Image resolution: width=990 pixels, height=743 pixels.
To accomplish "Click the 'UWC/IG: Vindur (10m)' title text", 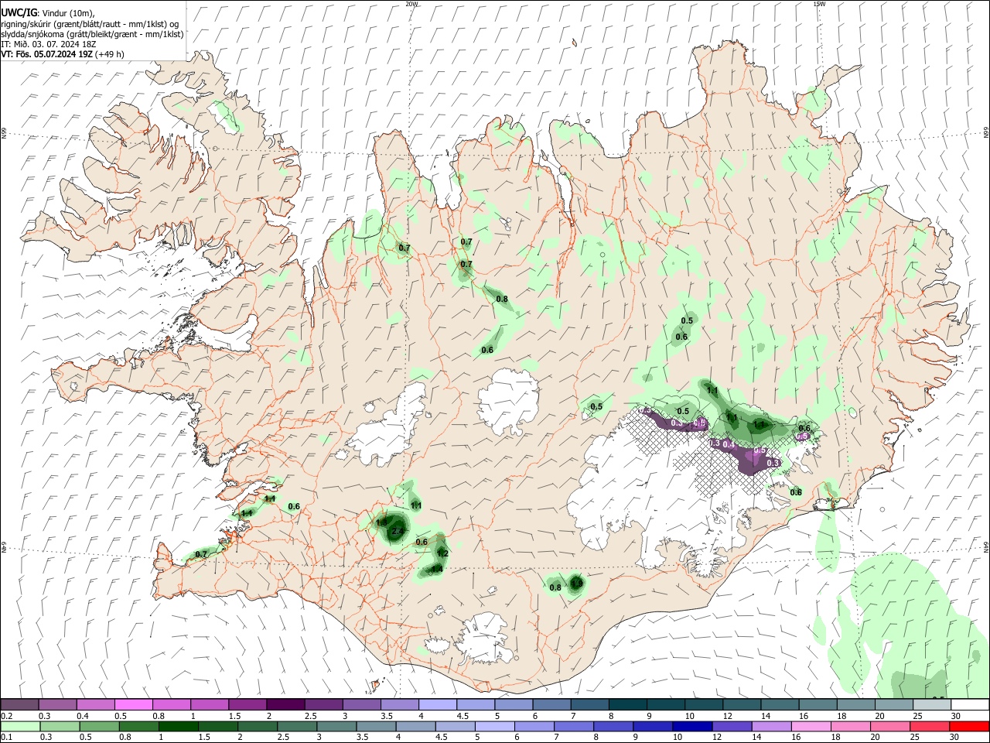I will tap(47, 12).
